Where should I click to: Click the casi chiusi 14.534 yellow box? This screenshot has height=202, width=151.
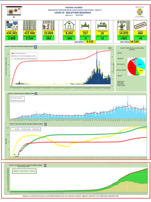[x=135, y=42]
